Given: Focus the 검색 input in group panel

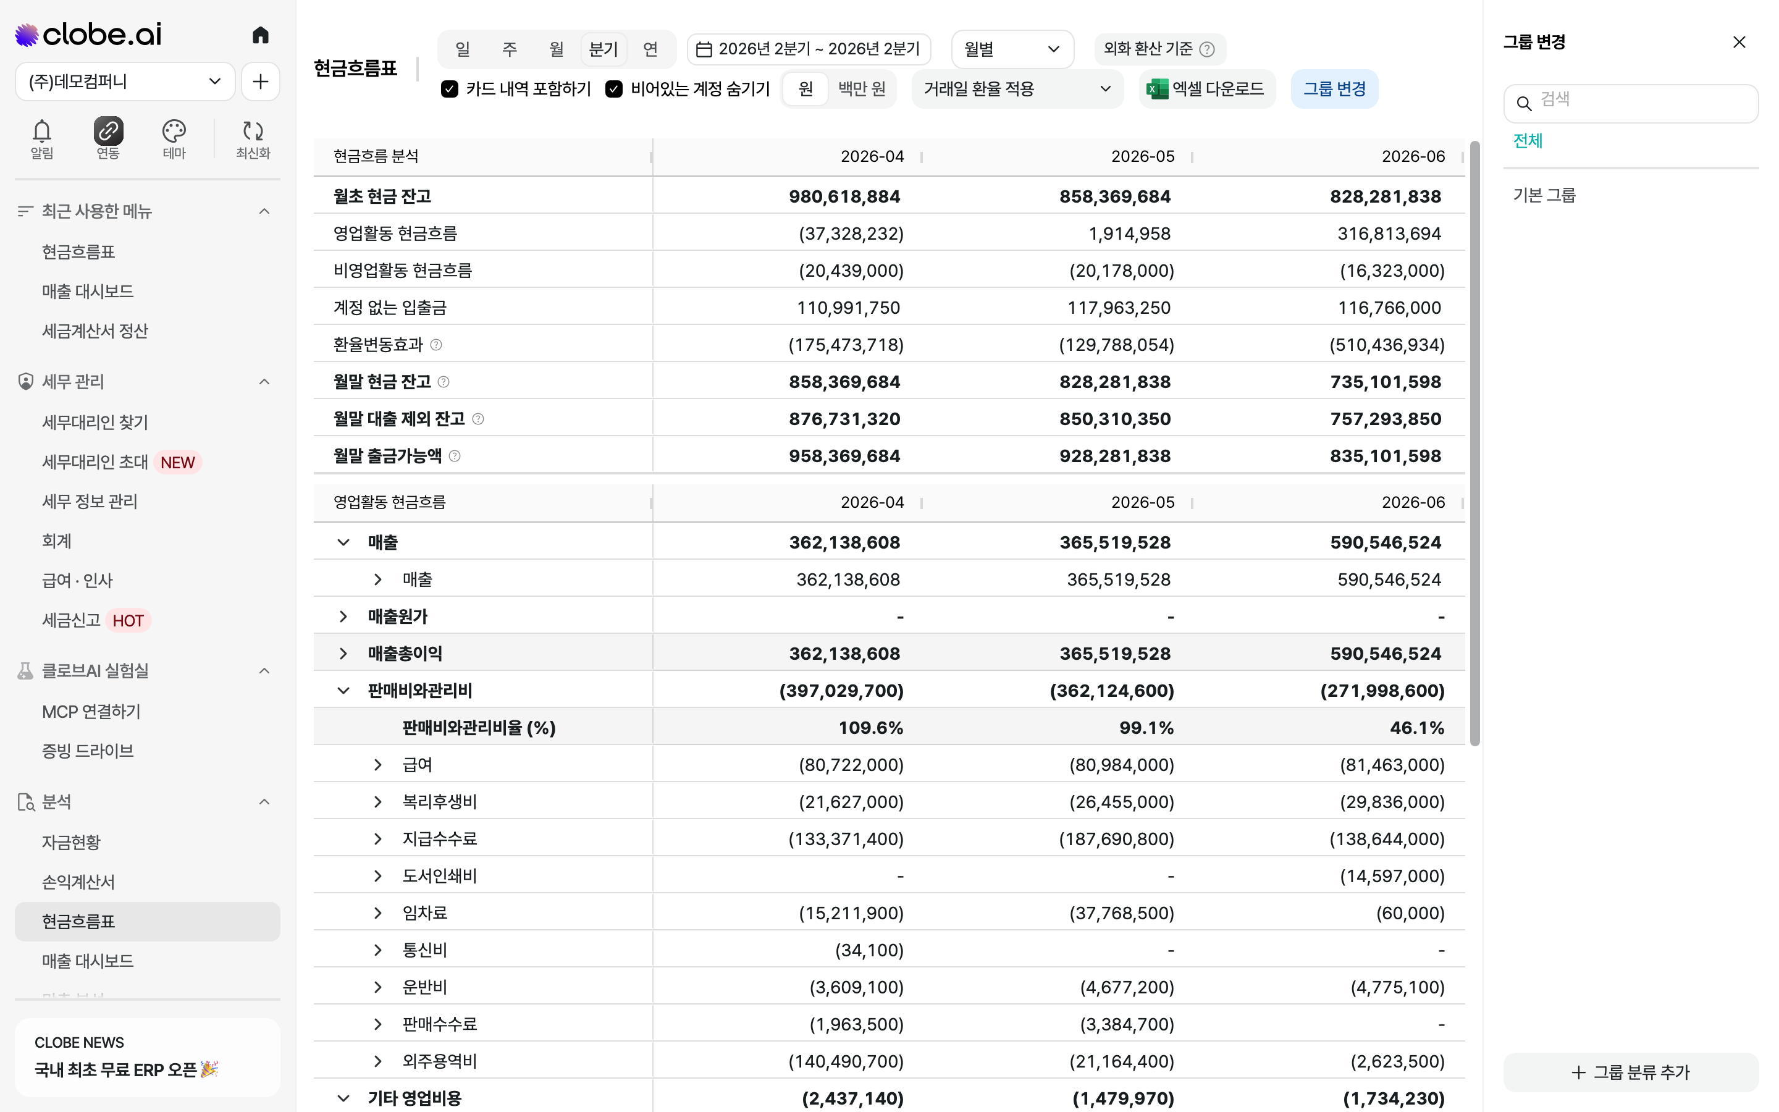Looking at the screenshot, I should (1631, 104).
